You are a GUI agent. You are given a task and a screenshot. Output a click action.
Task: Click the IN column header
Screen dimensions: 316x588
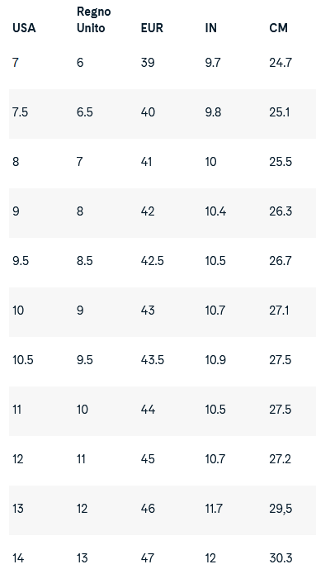click(210, 28)
